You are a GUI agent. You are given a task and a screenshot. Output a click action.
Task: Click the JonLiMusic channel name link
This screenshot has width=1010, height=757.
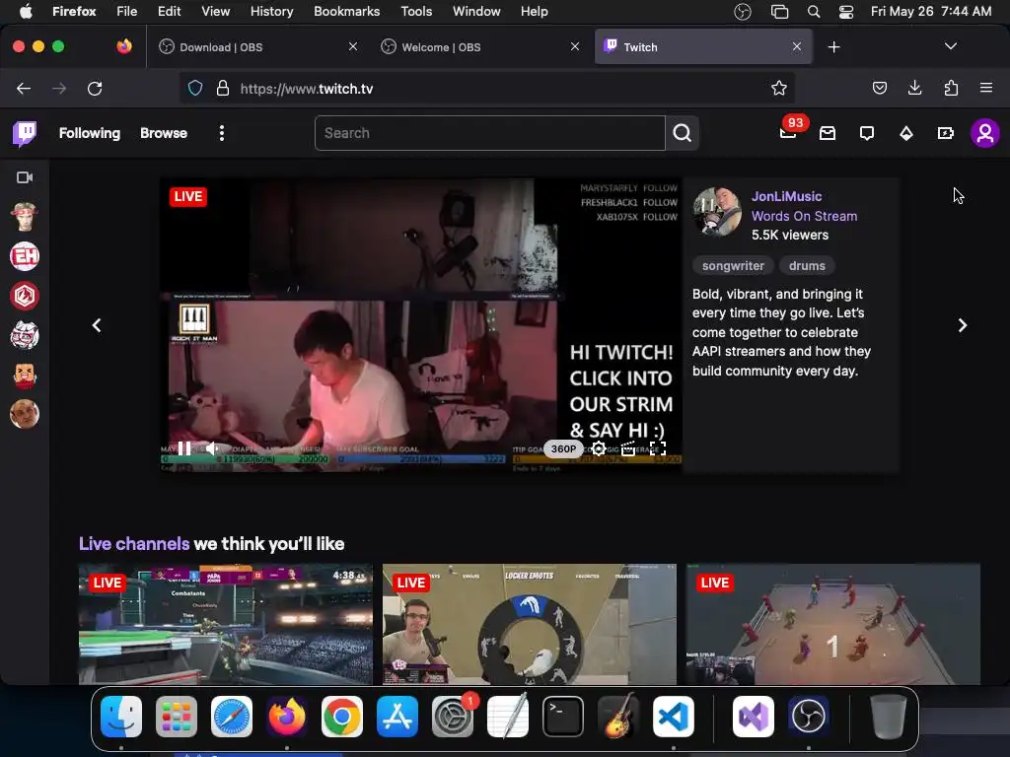pos(786,196)
